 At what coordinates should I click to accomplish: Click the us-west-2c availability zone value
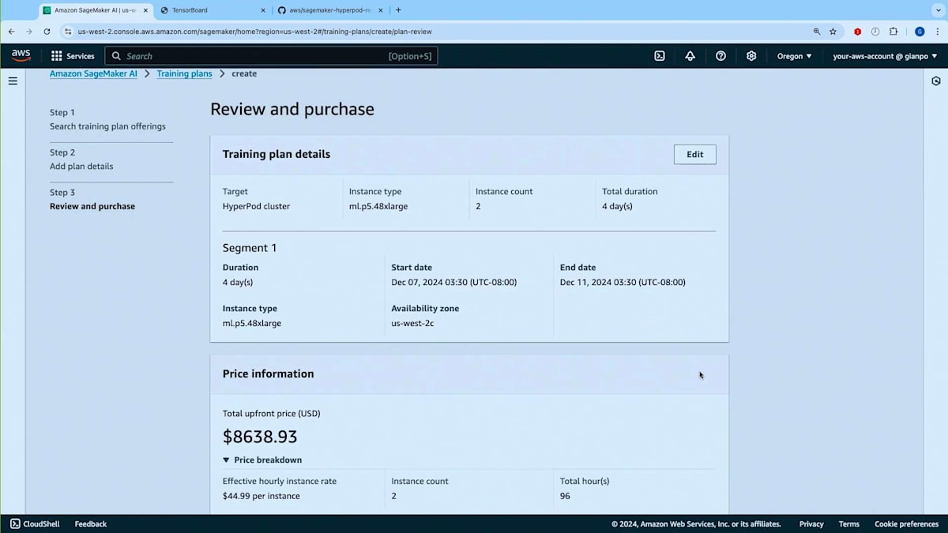point(412,323)
